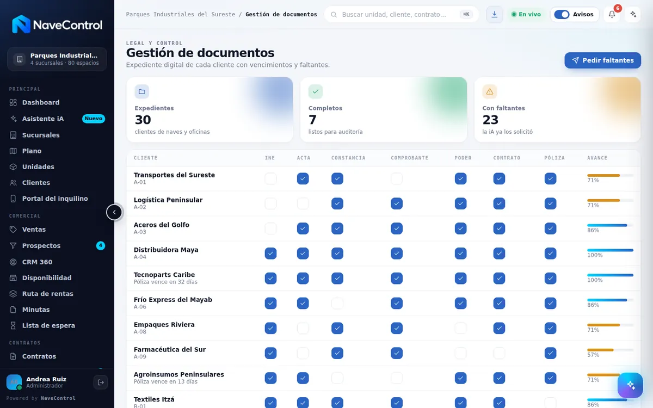Open Transportes del Sureste client row
653x408 pixels.
point(383,178)
